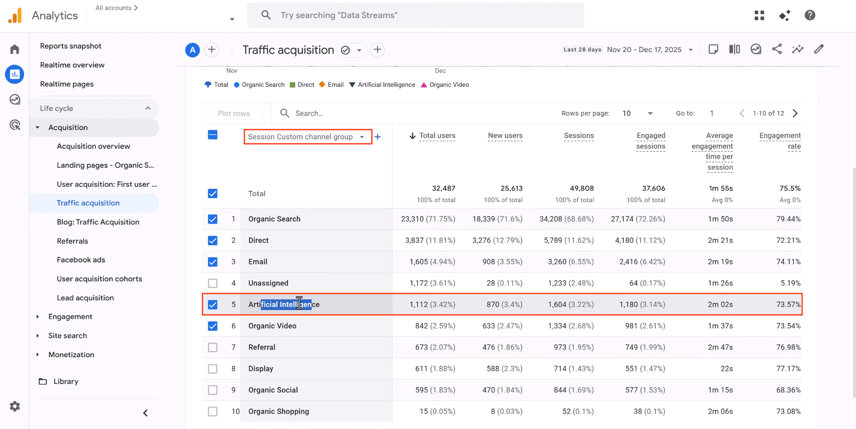Viewport: 856px width, 429px height.
Task: Open the Advertising icon in sidebar
Action: (x=15, y=125)
